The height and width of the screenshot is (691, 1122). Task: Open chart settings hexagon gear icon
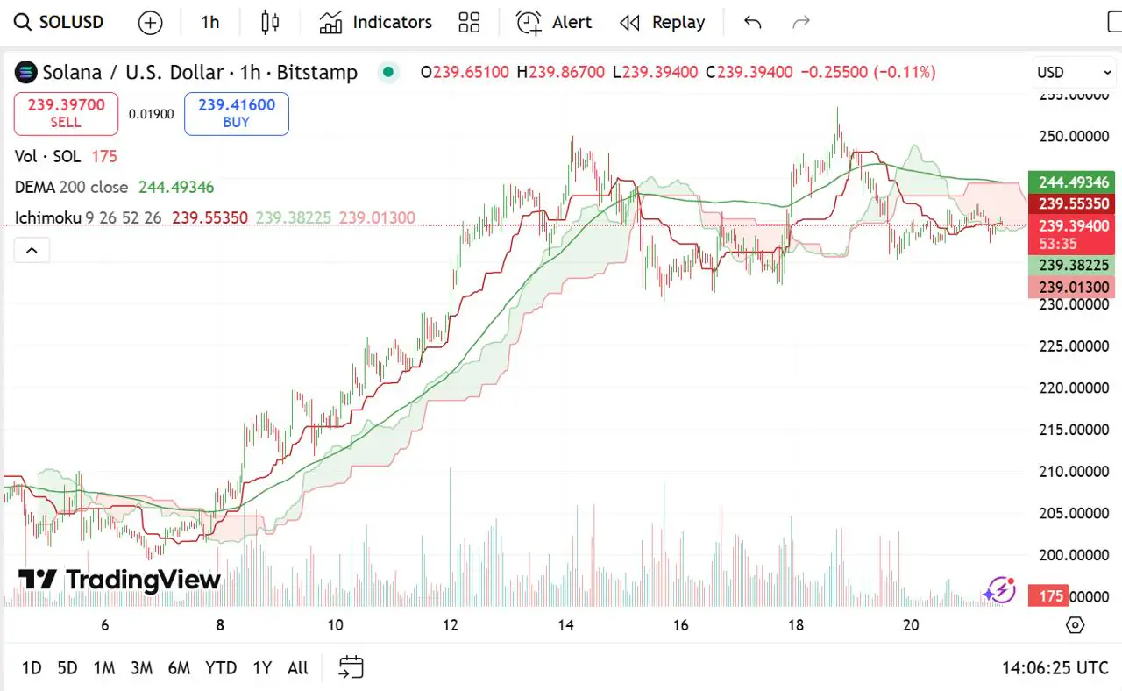pyautogui.click(x=1076, y=624)
